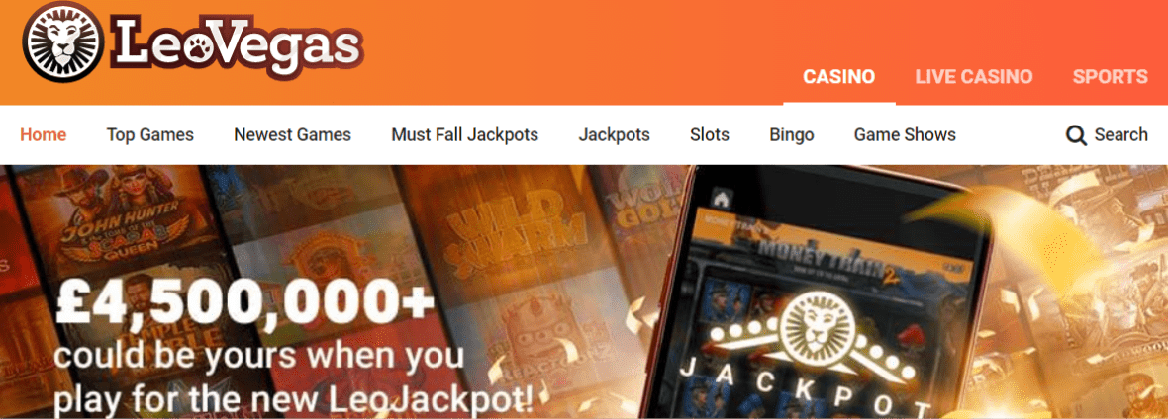Switch to the Sports tab
The image size is (1168, 419).
[x=1110, y=77]
